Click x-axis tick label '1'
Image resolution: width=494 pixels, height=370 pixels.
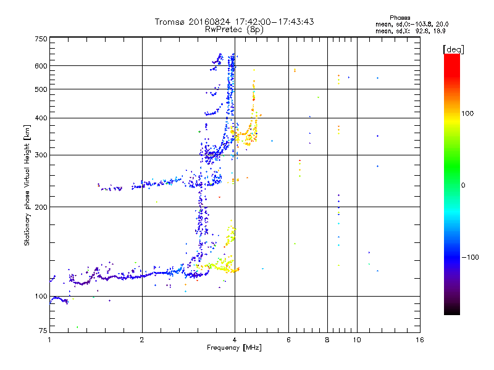click(x=49, y=340)
